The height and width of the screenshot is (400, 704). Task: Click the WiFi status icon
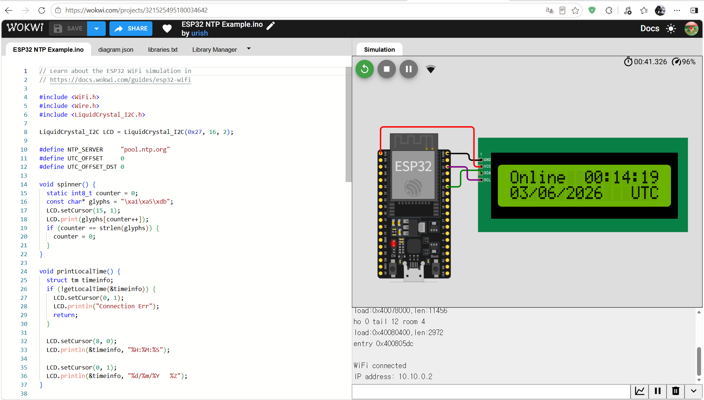click(x=430, y=69)
